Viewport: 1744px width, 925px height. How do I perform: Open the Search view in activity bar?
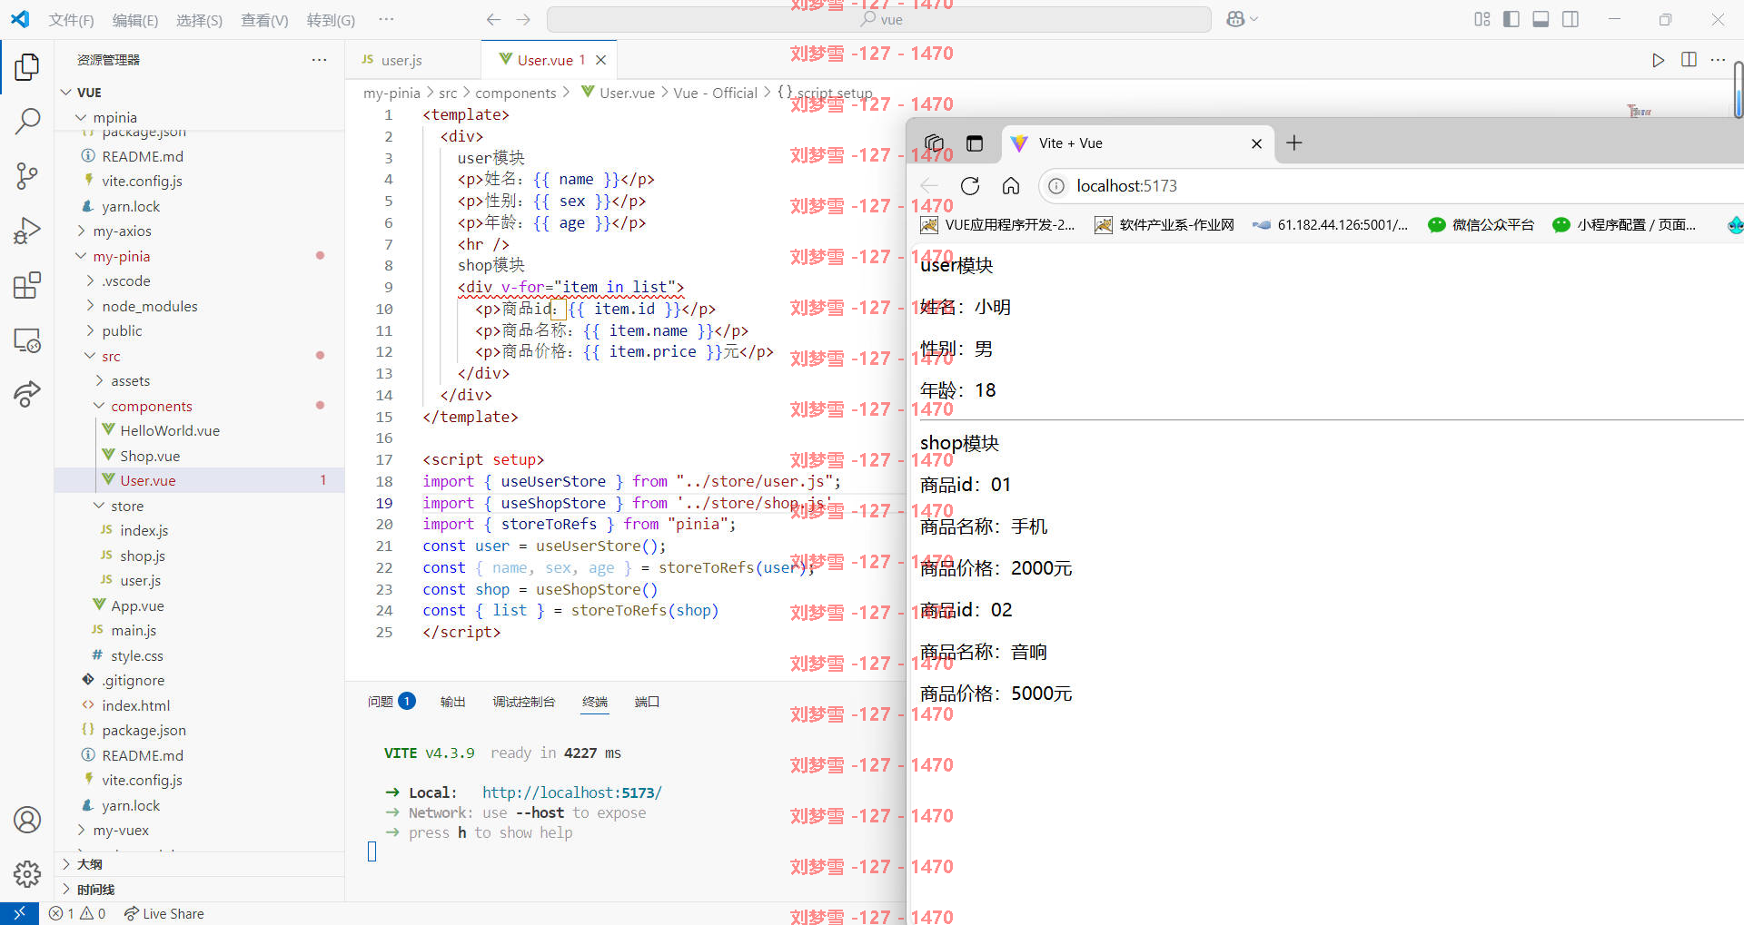27,120
